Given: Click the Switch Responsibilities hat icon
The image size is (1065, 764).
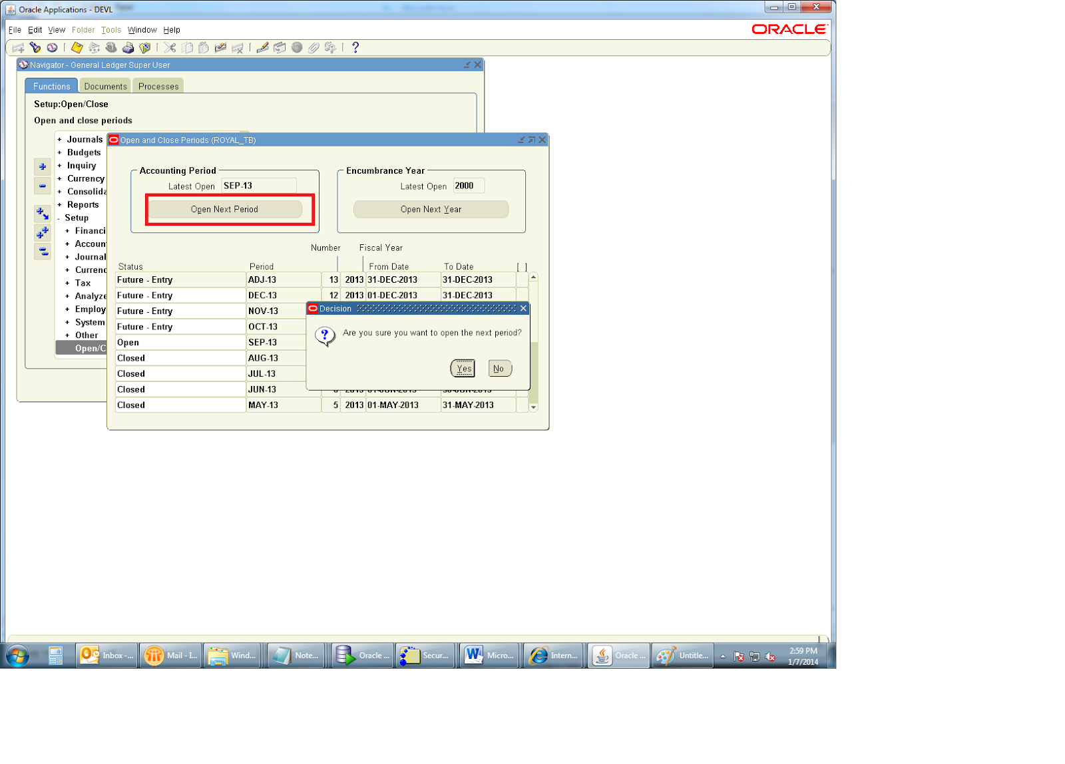Looking at the screenshot, I should pos(111,48).
